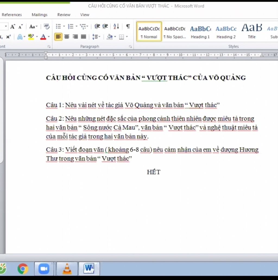Toggle Superscript formatting

[x=8, y=37]
